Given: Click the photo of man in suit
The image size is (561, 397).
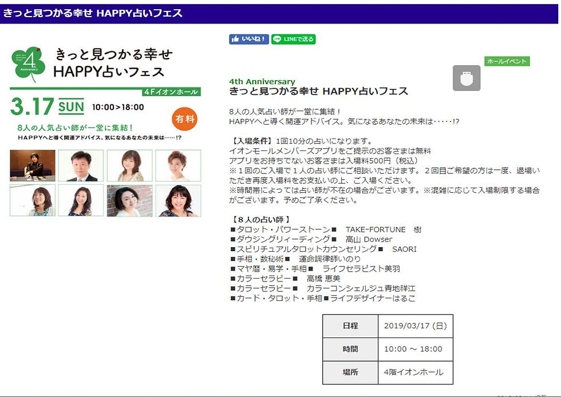Looking at the screenshot, I should click(x=81, y=165).
